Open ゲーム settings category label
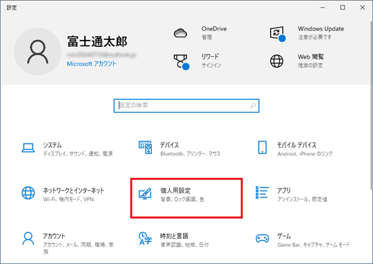The image size is (373, 264). pos(284,236)
